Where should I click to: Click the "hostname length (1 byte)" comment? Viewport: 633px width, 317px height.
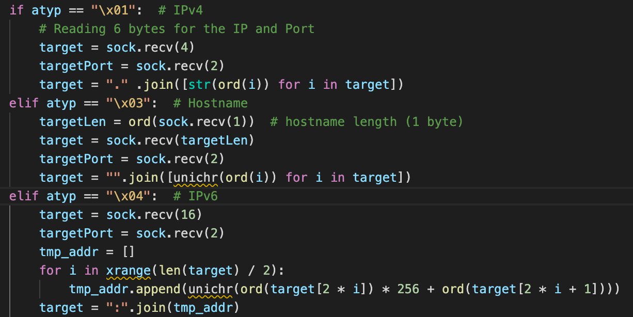point(367,122)
